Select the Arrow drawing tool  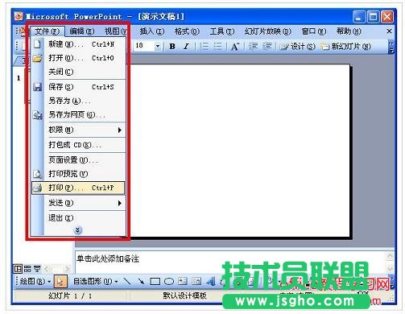tap(141, 281)
